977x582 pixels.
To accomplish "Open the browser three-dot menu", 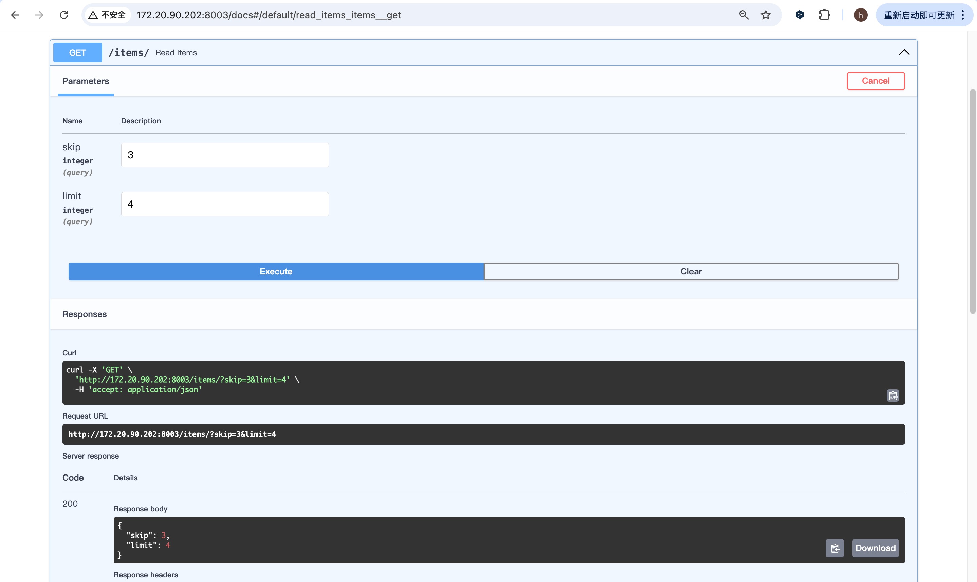I will (x=962, y=15).
